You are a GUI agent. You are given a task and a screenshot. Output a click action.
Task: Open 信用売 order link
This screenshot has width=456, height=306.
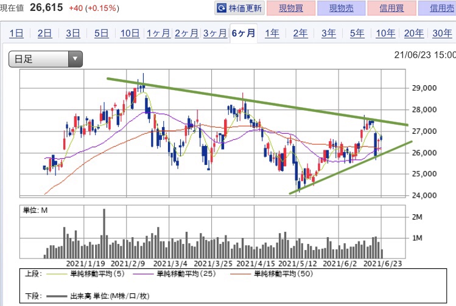pyautogui.click(x=442, y=8)
